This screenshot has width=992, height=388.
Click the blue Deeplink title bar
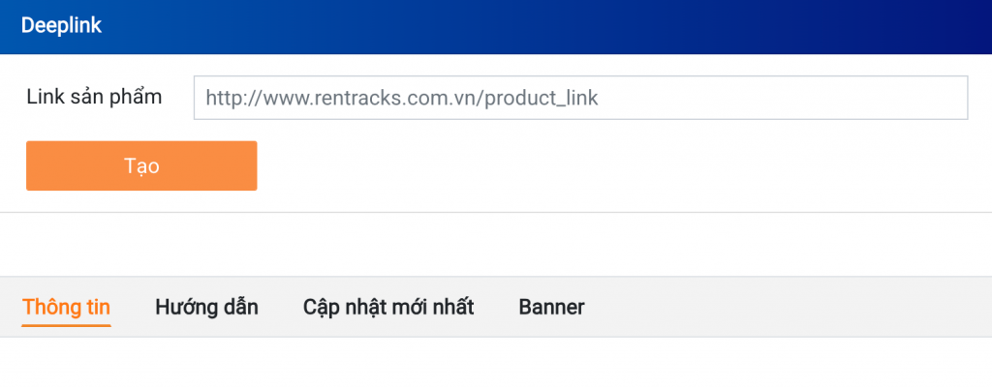point(496,26)
